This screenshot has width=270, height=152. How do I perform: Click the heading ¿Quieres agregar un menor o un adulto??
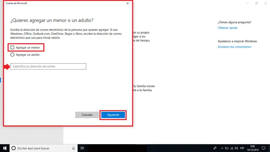coord(52,20)
